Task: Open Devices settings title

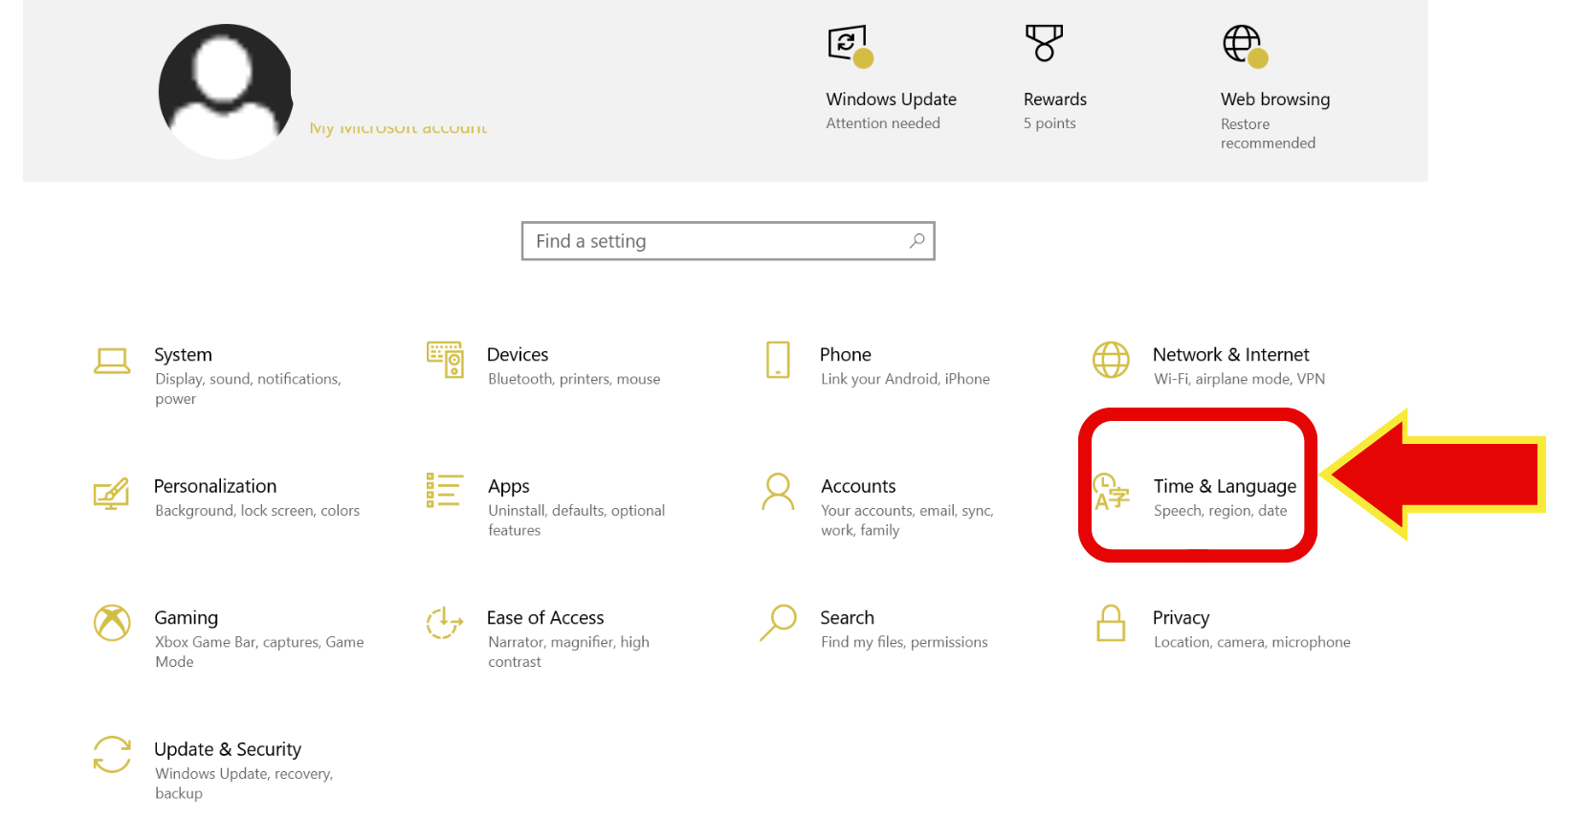Action: coord(518,355)
